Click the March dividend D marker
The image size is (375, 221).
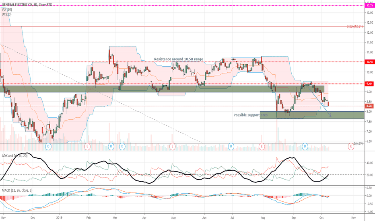122,146
